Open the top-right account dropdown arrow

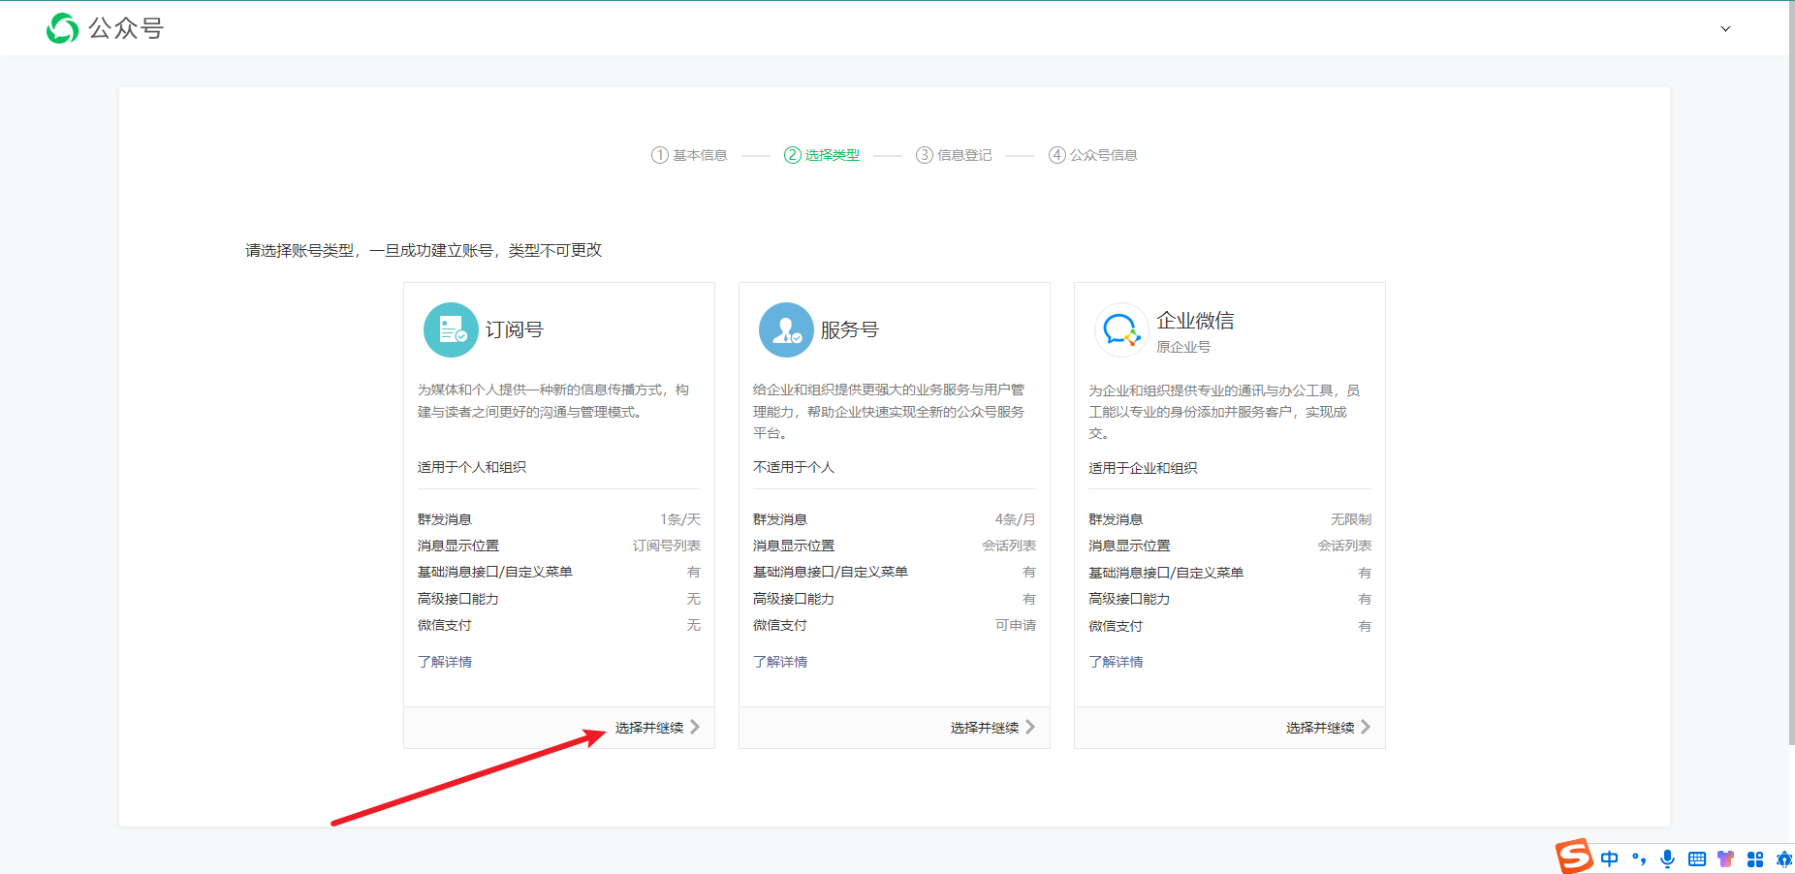1725,29
